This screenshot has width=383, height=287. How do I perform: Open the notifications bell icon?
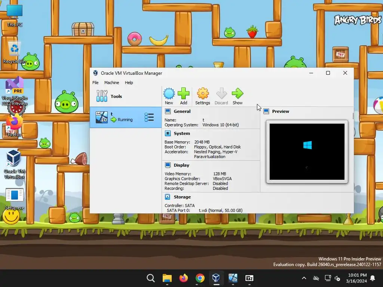pos(373,278)
